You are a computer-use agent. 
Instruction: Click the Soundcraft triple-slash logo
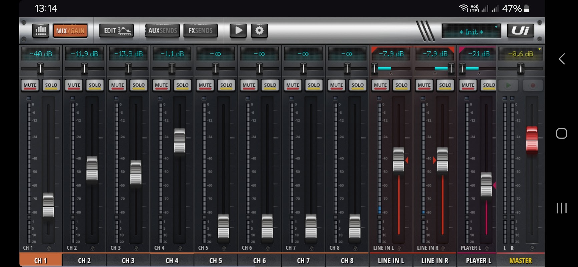click(425, 31)
